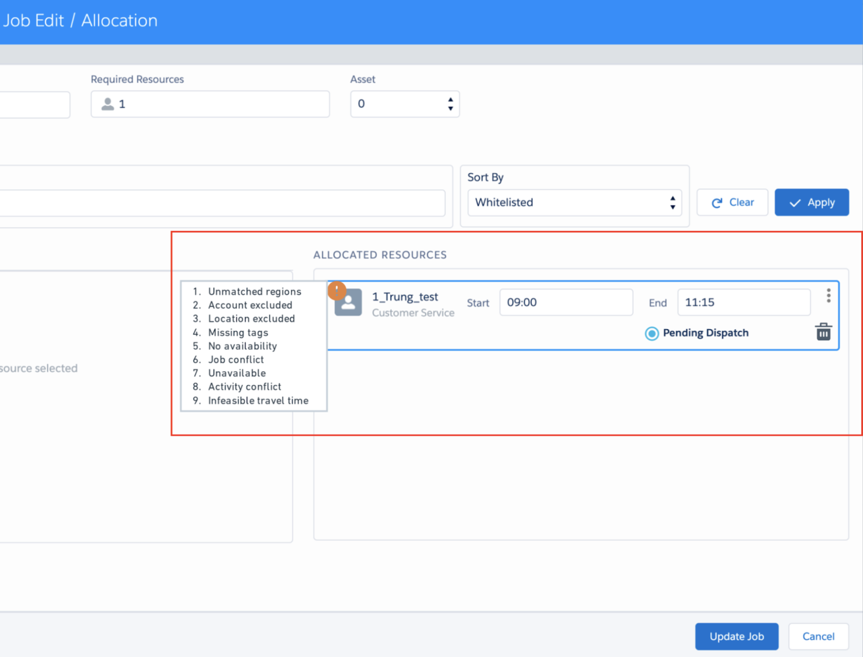The width and height of the screenshot is (863, 657).
Task: Click the Allocated Resources heading
Action: pyautogui.click(x=380, y=255)
